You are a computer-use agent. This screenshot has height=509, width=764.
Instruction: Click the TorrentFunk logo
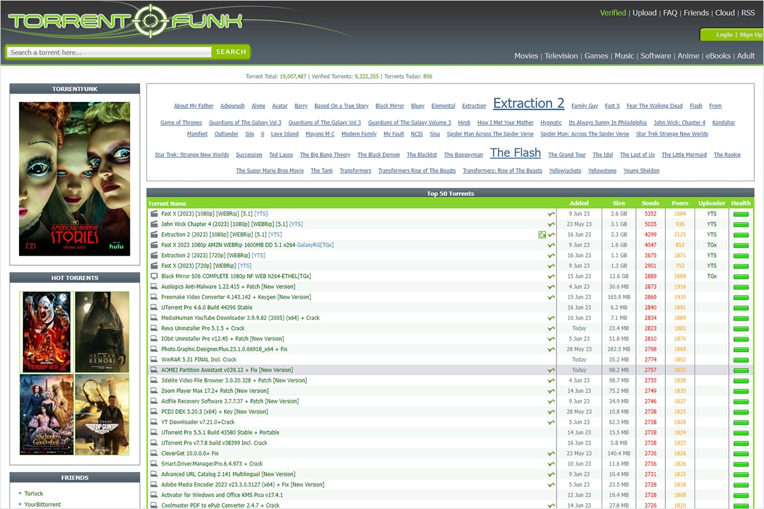click(x=125, y=21)
